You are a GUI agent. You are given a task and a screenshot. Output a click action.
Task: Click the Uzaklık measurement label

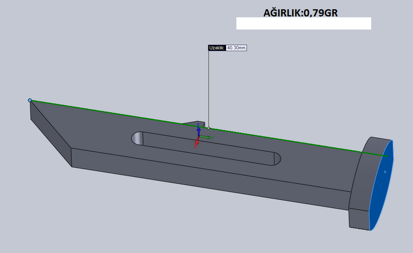216,48
